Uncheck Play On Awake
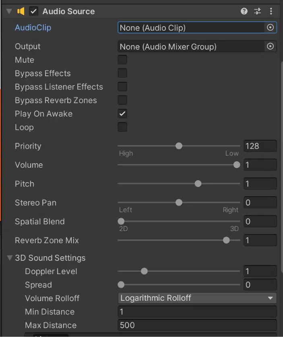 pyautogui.click(x=122, y=114)
